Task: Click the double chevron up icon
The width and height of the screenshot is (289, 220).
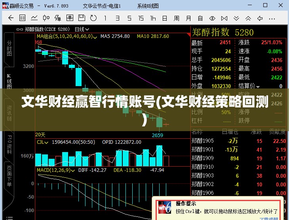Action: pyautogui.click(x=248, y=18)
